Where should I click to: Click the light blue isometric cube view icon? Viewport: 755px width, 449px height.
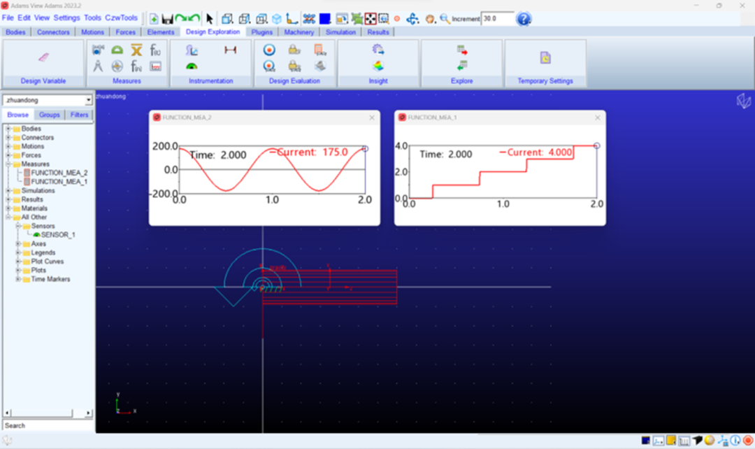tap(277, 19)
